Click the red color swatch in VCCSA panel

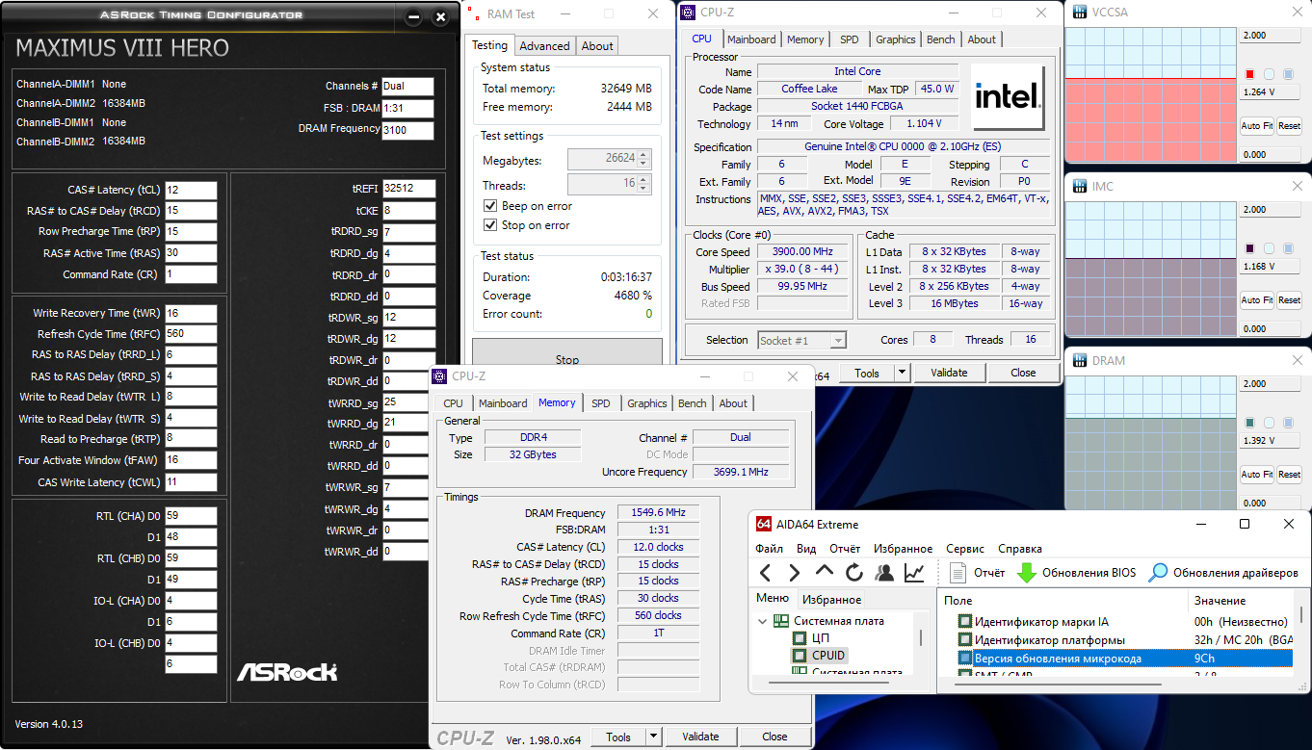click(x=1249, y=74)
